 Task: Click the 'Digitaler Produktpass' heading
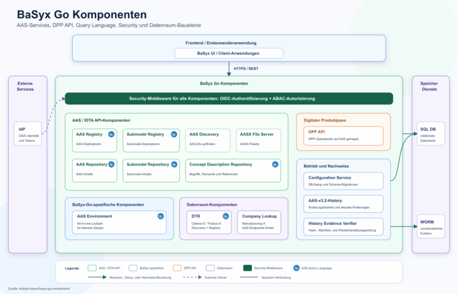324,120
